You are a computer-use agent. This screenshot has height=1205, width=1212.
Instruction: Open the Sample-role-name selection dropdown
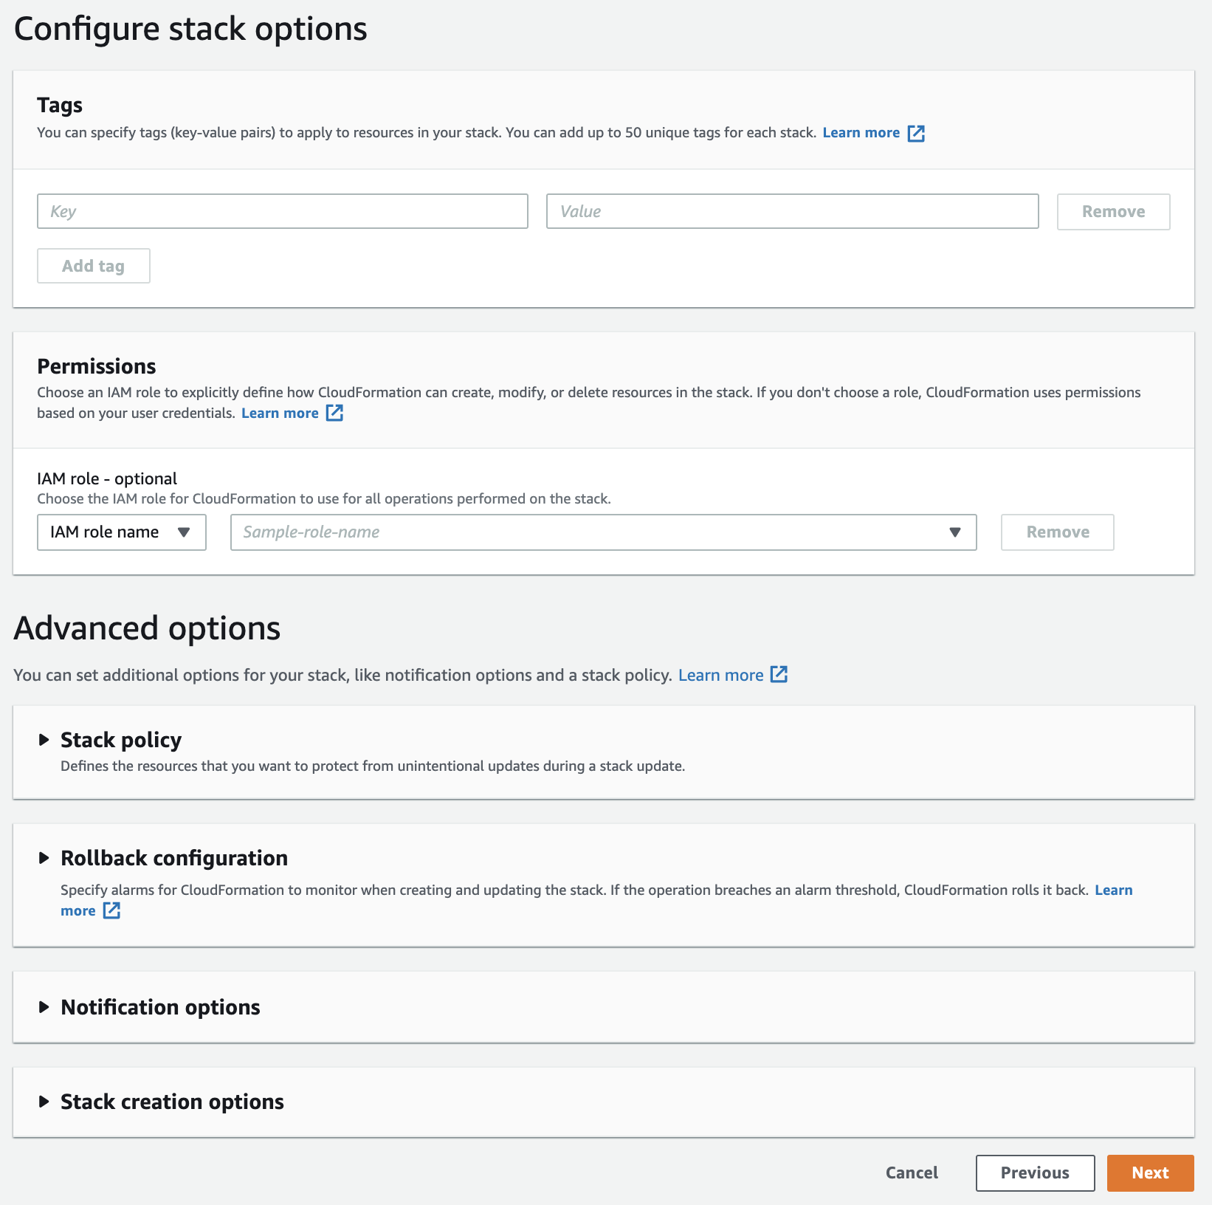tap(603, 532)
